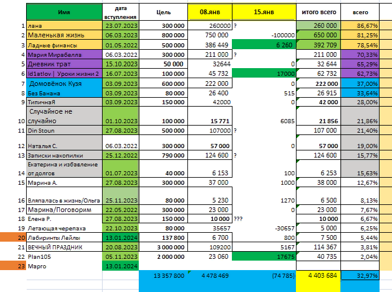Select 'Екатерина и избавление от долгов' cell
392x292 pixels.
64,169
